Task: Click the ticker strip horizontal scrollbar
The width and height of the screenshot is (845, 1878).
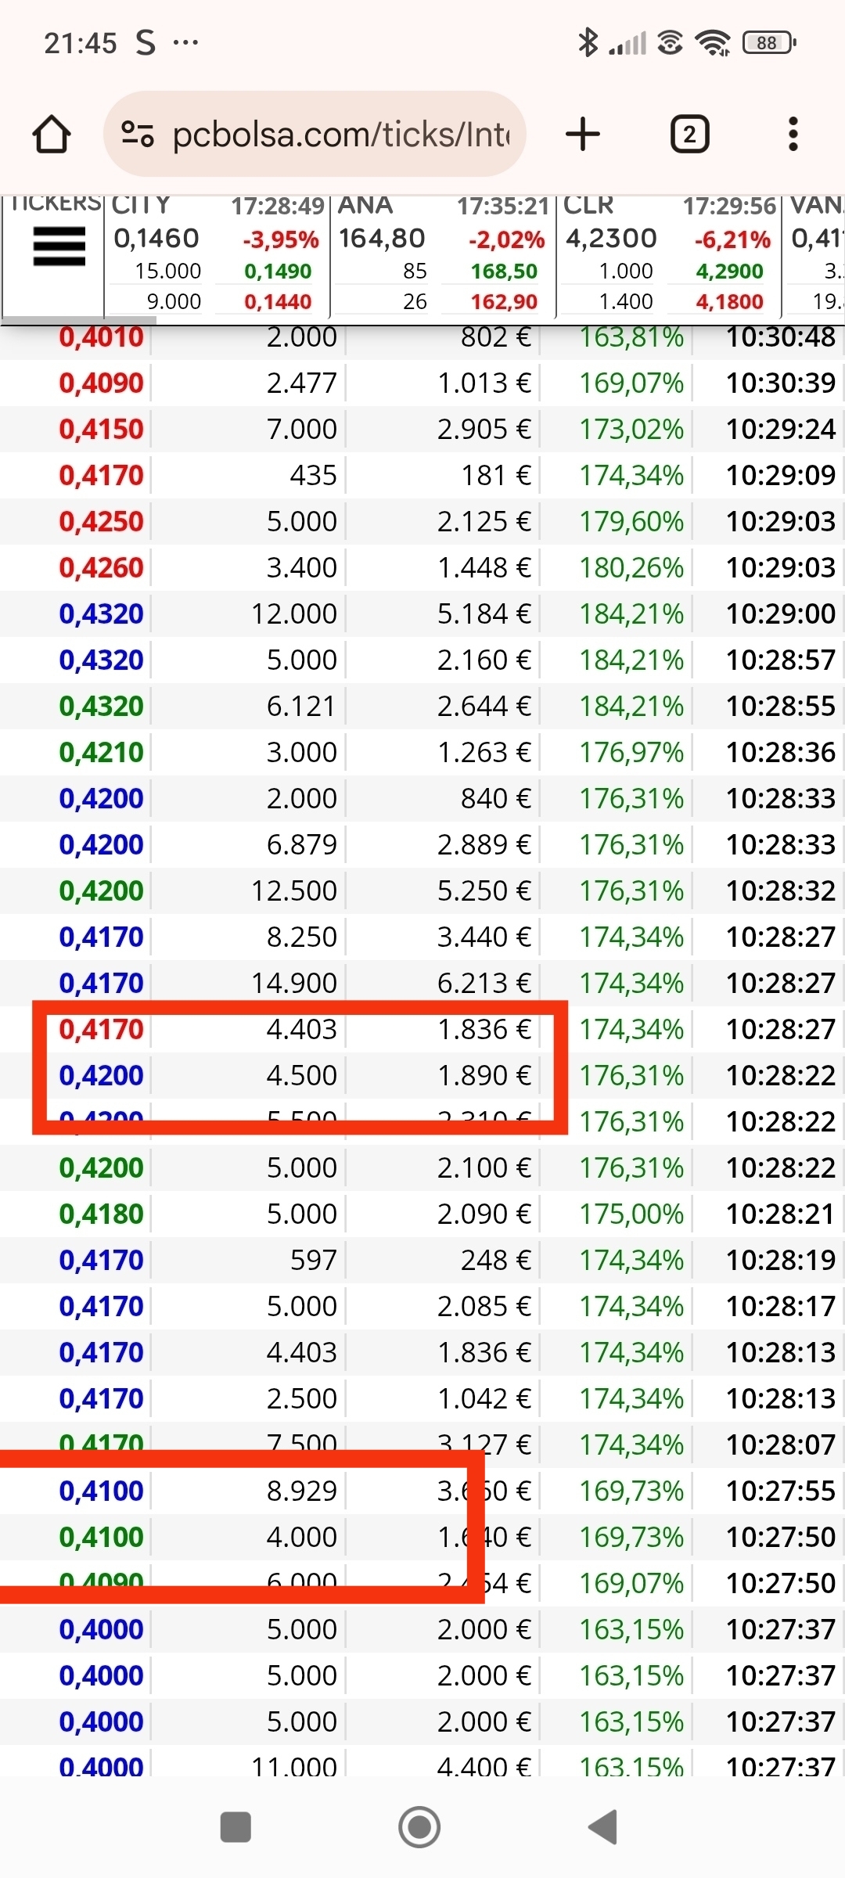Action: (x=78, y=320)
